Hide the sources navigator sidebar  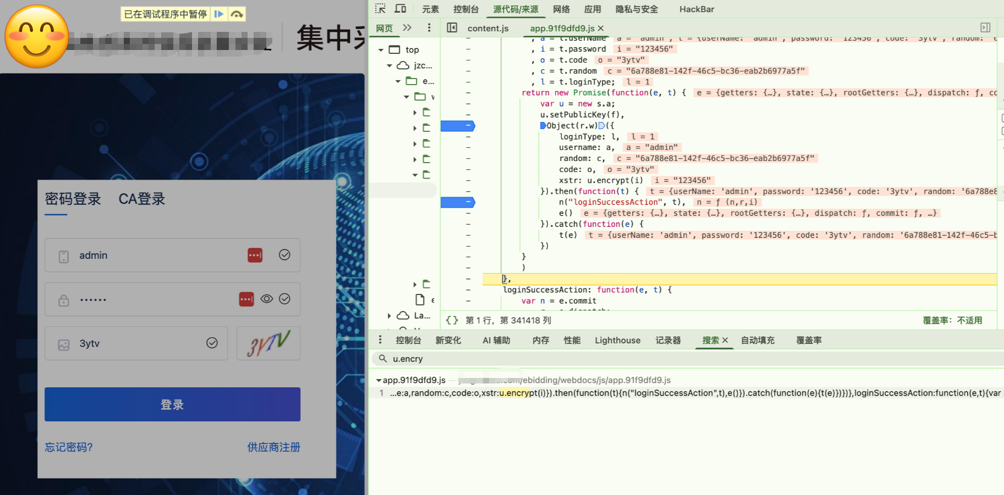[452, 28]
